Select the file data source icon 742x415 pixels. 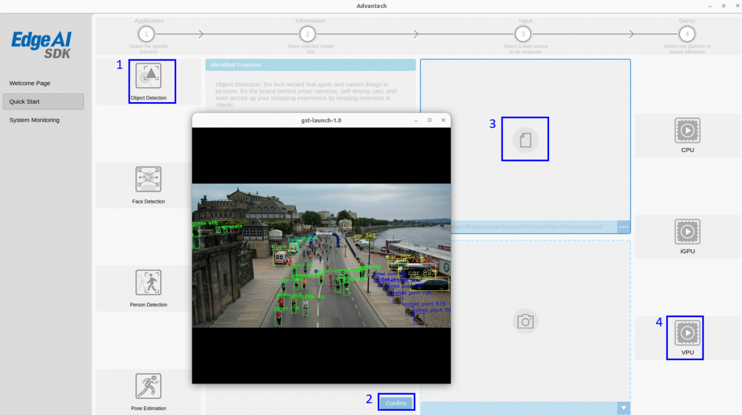click(525, 139)
